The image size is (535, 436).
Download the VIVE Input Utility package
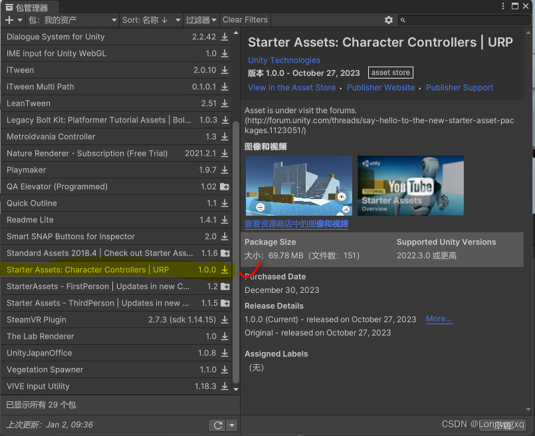(226, 386)
